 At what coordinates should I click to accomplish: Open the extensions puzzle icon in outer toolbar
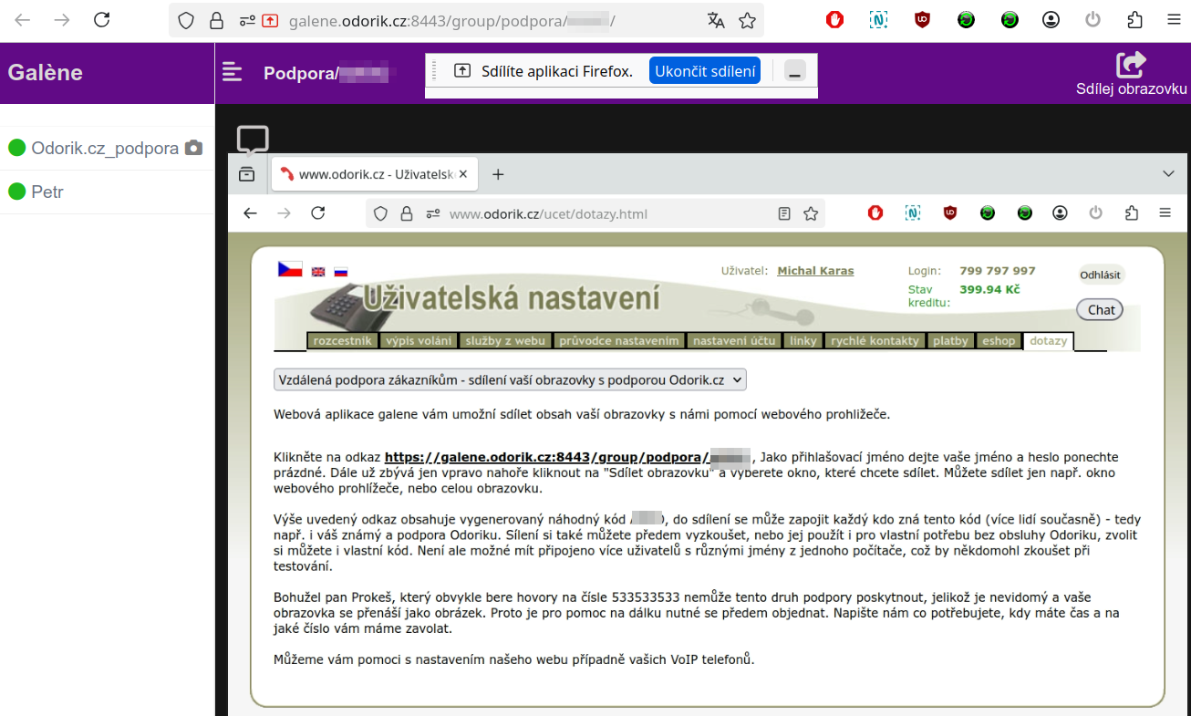[x=1134, y=20]
